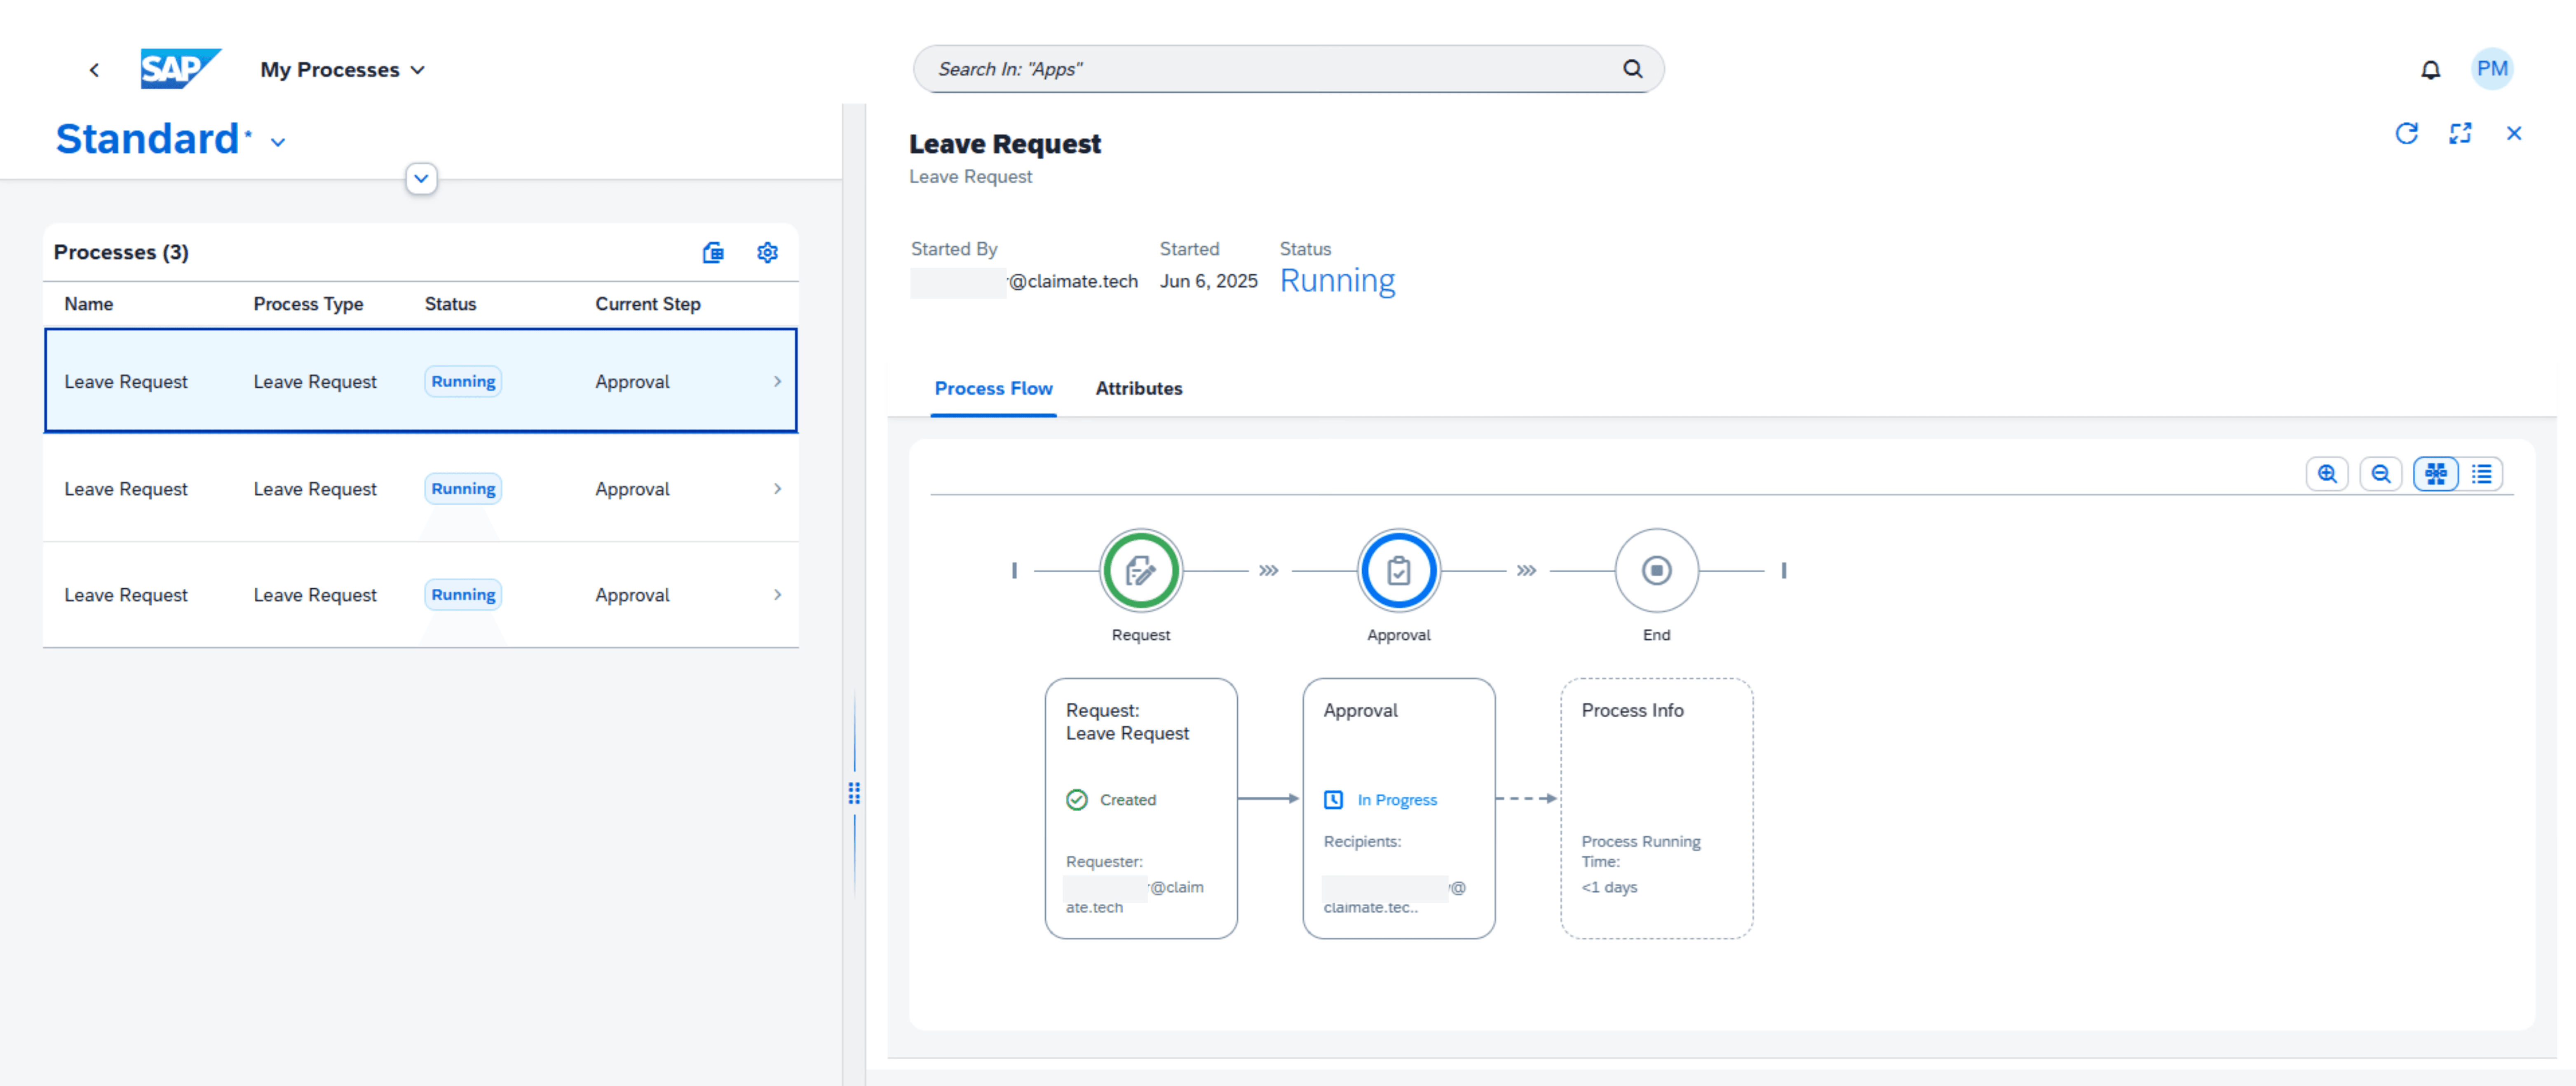Click the End step node icon
Image resolution: width=2576 pixels, height=1086 pixels.
1656,571
